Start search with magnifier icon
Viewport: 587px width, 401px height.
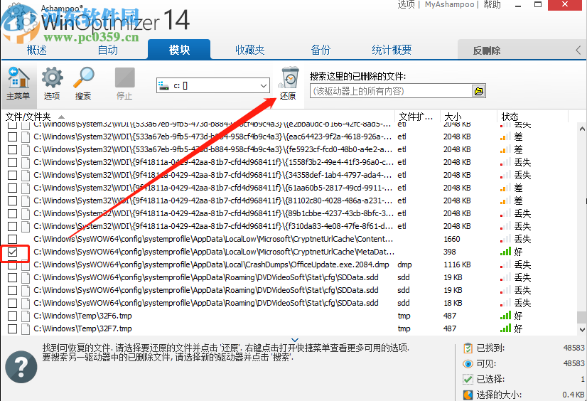83,77
